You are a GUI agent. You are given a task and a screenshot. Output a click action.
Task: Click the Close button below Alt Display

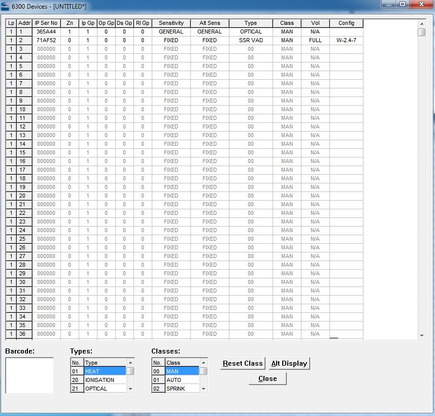pyautogui.click(x=267, y=378)
